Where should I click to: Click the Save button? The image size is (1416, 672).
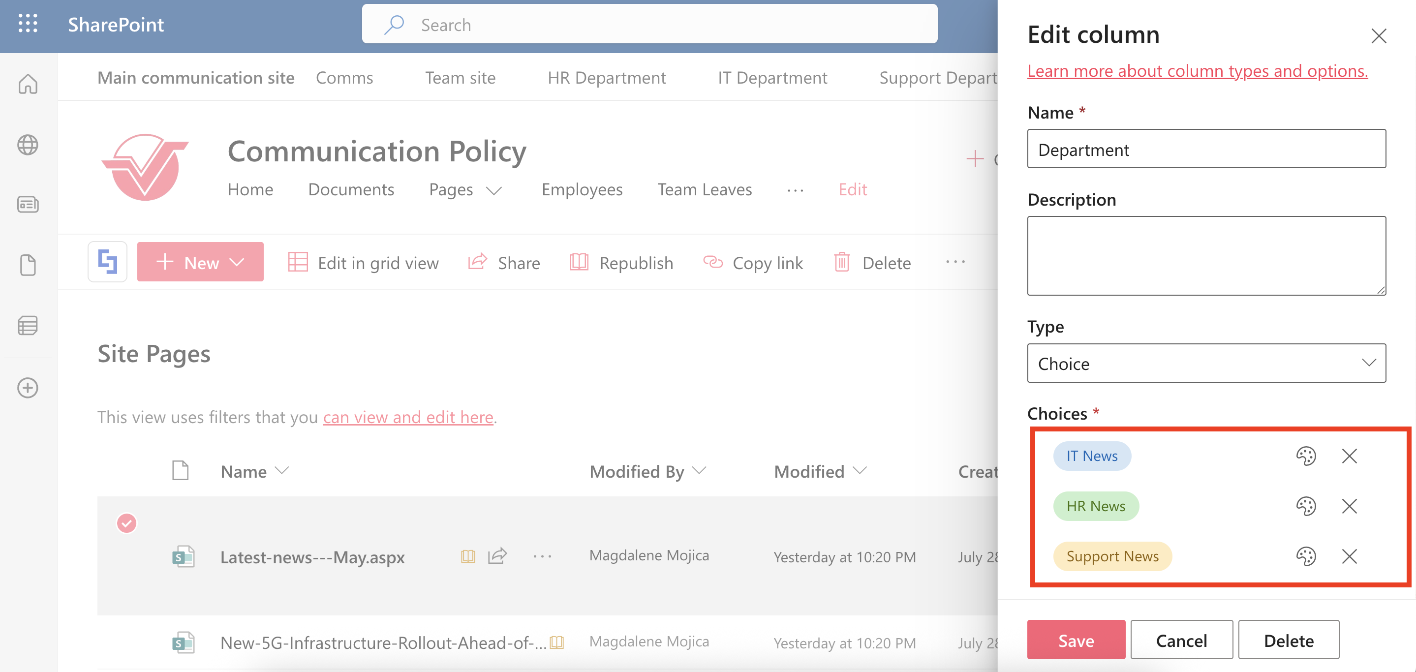(1076, 640)
